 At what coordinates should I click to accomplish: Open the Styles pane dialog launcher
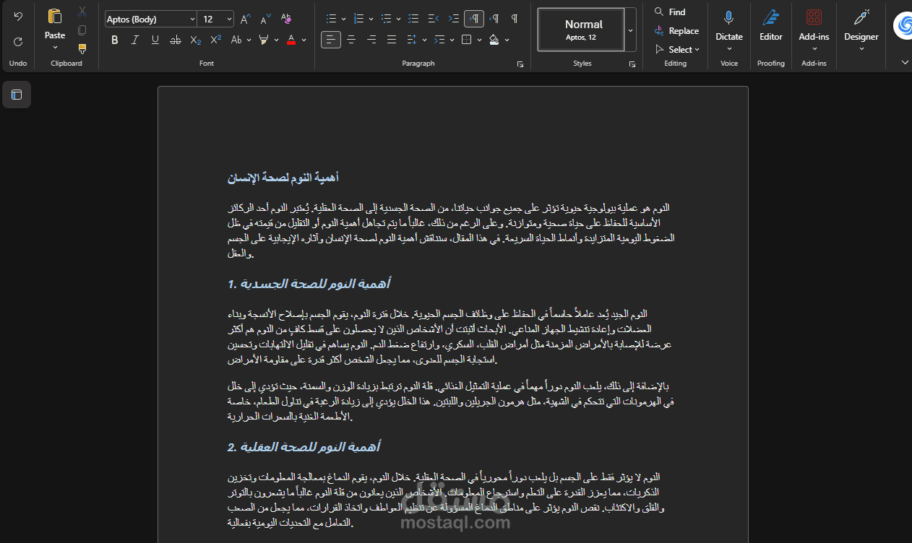(x=632, y=64)
